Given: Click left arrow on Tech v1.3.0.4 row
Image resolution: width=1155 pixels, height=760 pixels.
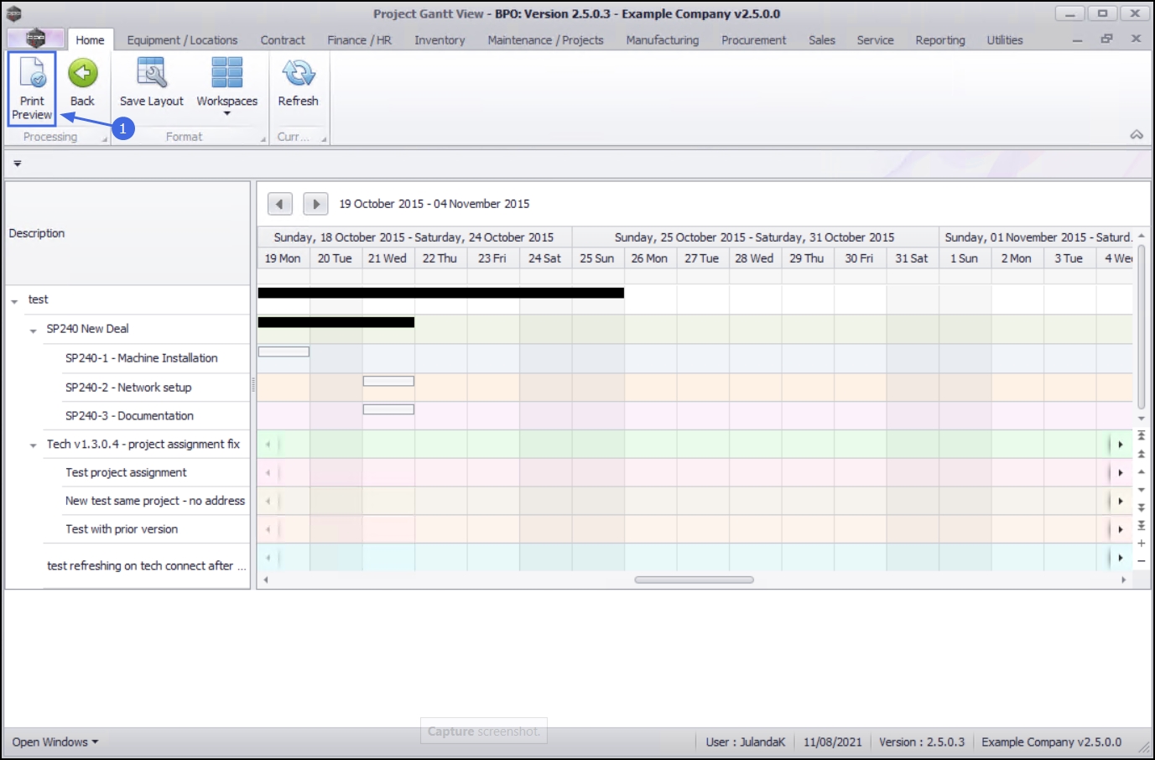Looking at the screenshot, I should pyautogui.click(x=268, y=445).
